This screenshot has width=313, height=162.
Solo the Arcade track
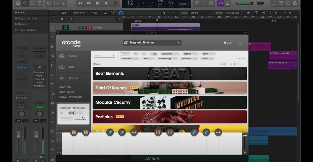pyautogui.click(x=85, y=28)
